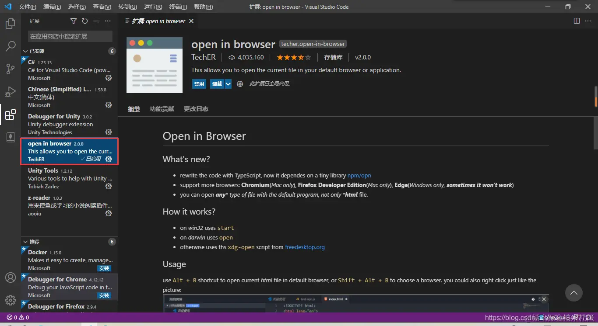Open the extensions panel more actions menu
The image size is (598, 326).
coord(108,21)
